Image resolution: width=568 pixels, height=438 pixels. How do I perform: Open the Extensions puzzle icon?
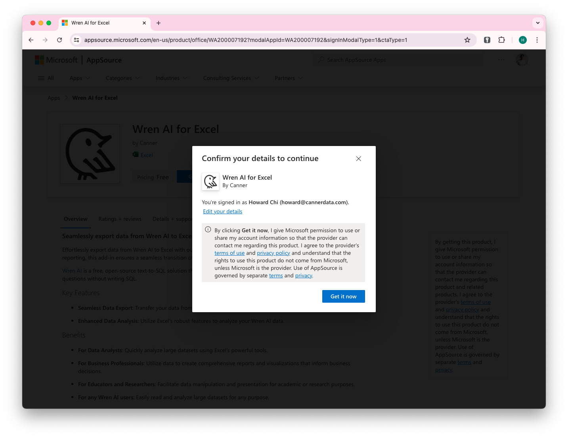click(501, 40)
